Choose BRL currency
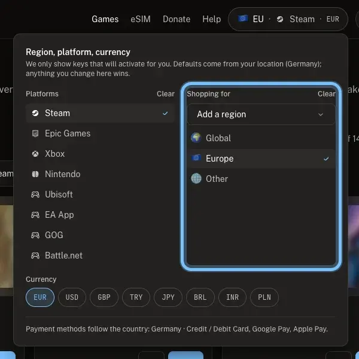Screen dimensions: 359x359 tap(200, 297)
